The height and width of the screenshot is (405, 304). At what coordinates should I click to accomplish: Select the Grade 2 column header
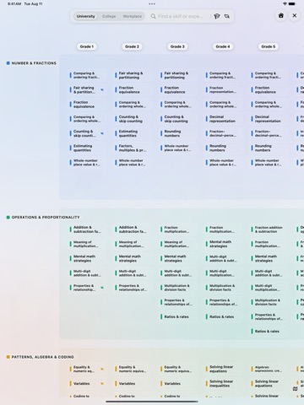[132, 46]
